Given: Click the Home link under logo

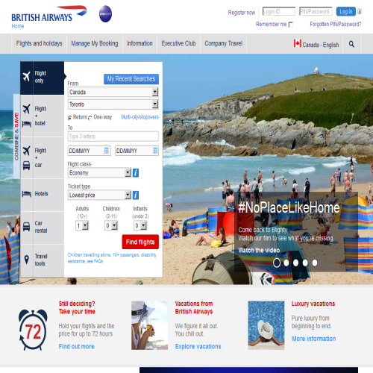Looking at the screenshot, I should (x=18, y=26).
